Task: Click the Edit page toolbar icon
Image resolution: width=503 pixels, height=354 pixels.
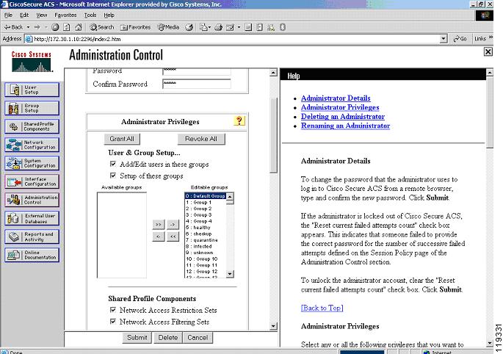Action: [x=230, y=27]
